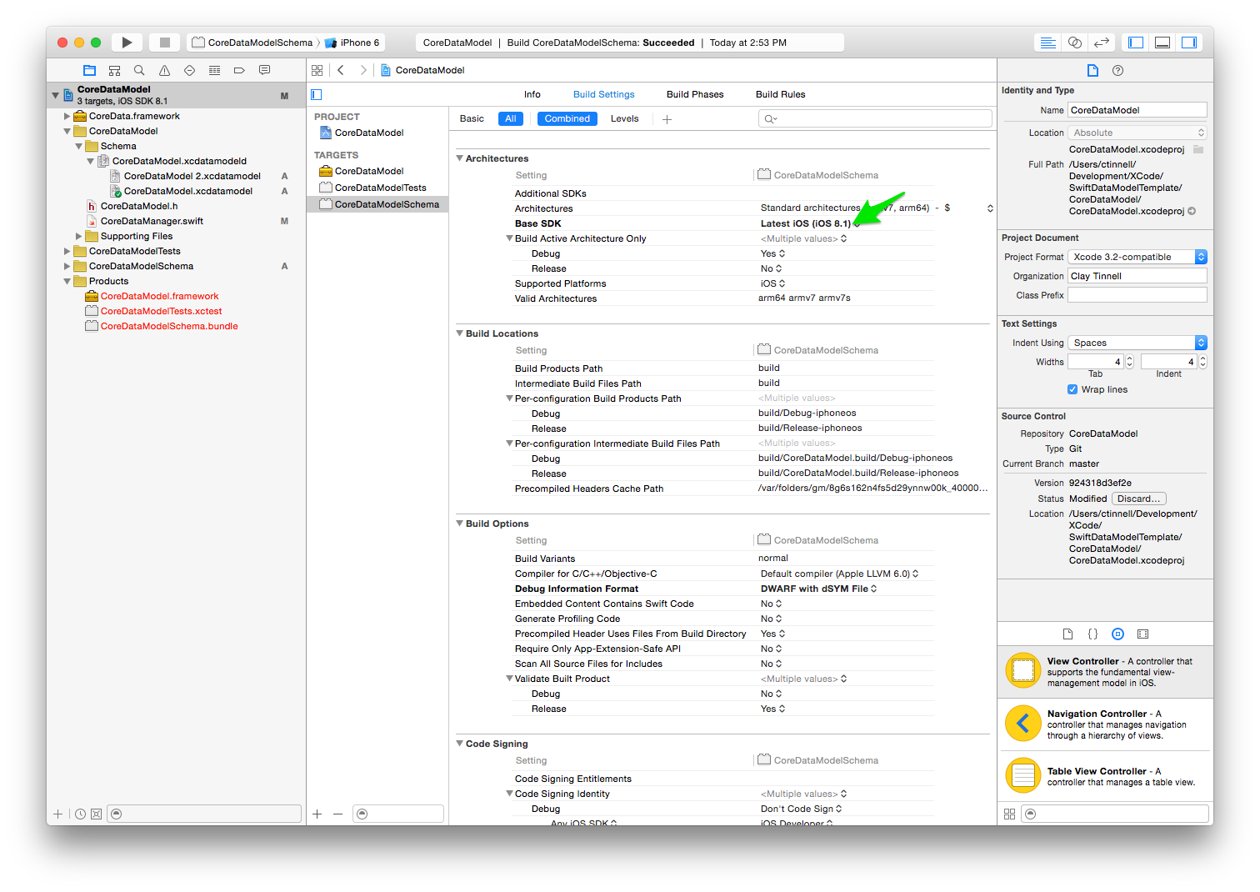The image size is (1260, 892).
Task: Reveal CoreDataModel.xcodeproj in Finder arrow
Action: point(1192,211)
